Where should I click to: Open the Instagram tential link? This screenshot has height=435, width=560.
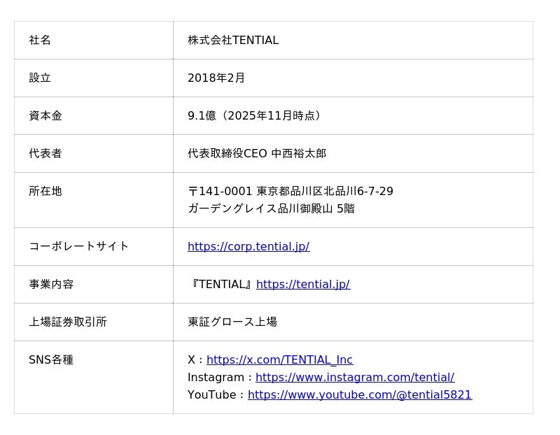(355, 377)
